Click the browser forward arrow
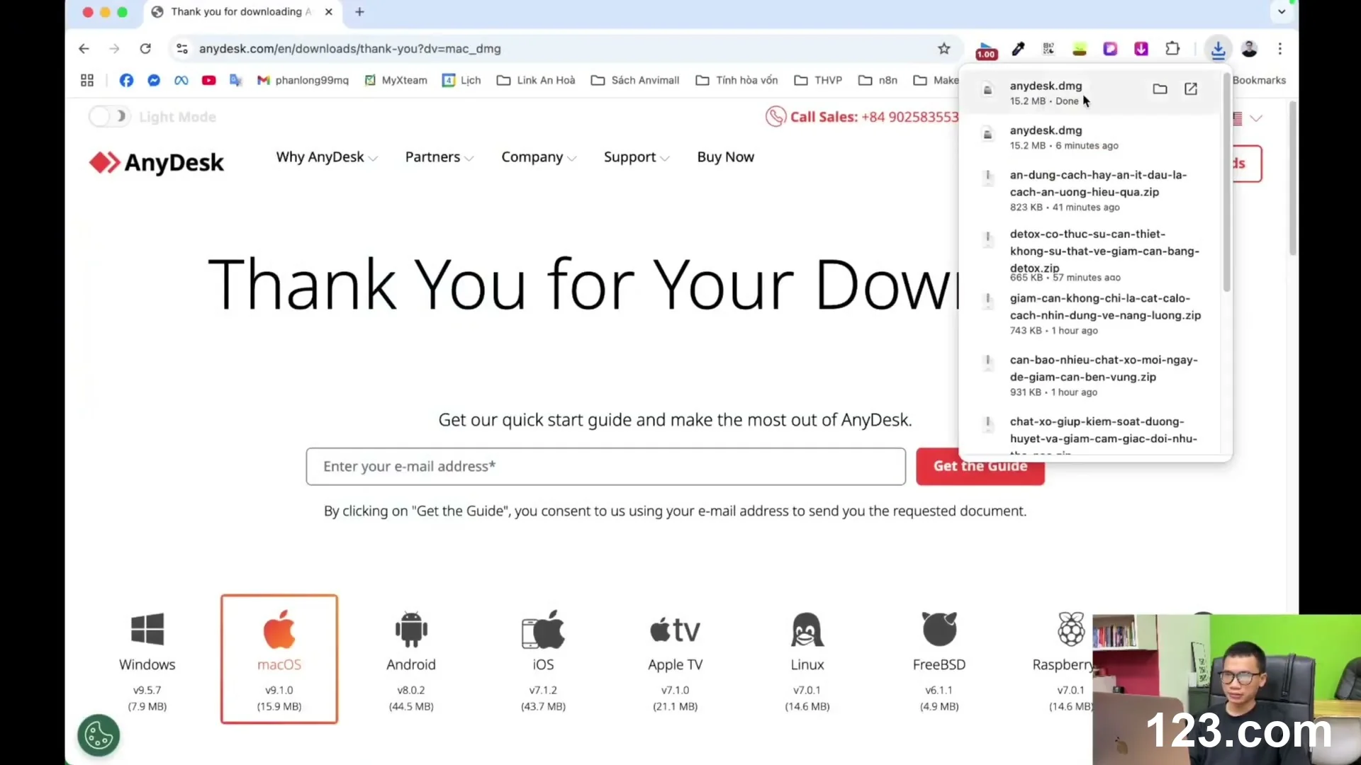The height and width of the screenshot is (765, 1361). pyautogui.click(x=114, y=49)
